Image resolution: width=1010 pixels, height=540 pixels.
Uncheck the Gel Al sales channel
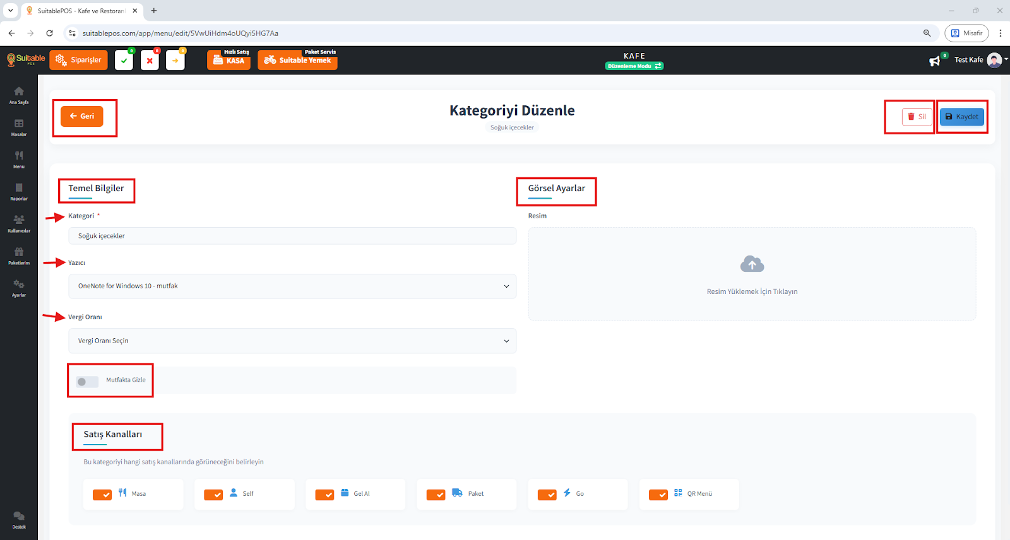coord(324,495)
